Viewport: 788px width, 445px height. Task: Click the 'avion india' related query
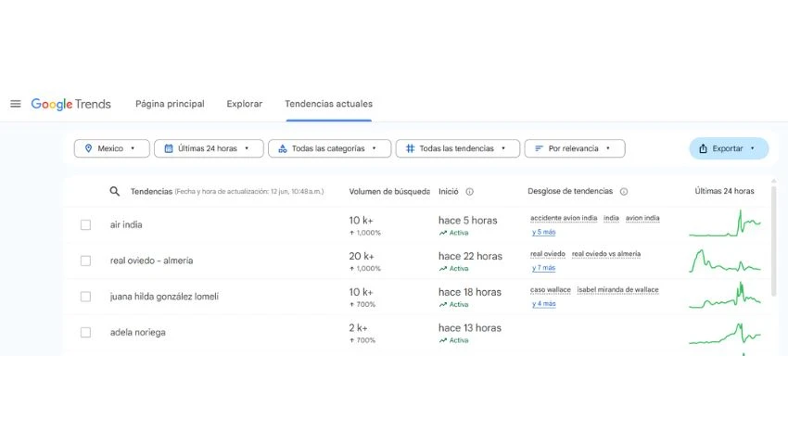[642, 218]
